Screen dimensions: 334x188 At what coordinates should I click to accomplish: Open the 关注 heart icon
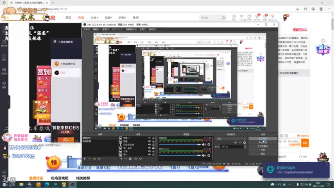[x=242, y=16]
